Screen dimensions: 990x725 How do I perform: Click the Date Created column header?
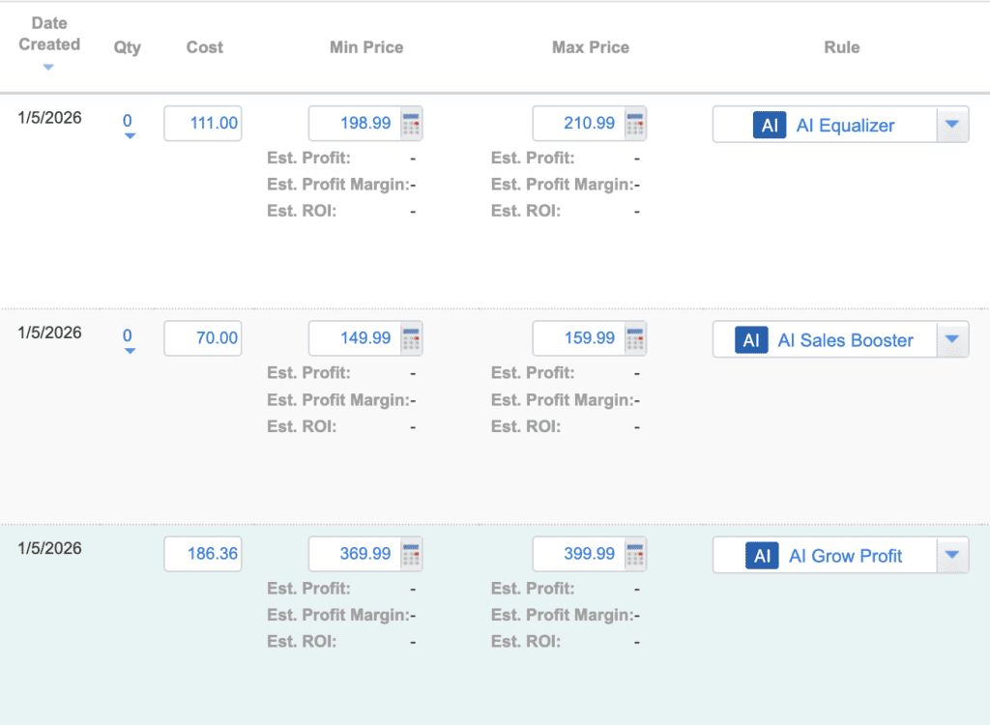point(49,34)
